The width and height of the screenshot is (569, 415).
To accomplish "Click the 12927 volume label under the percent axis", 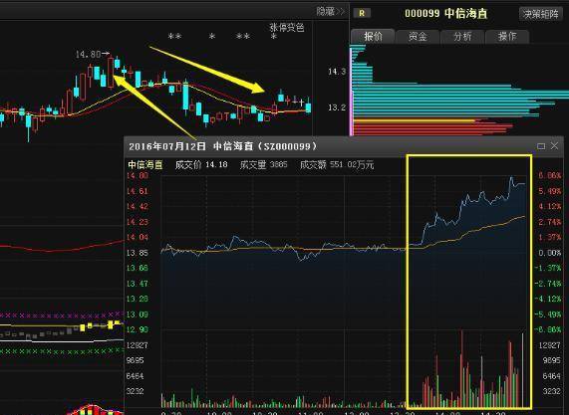I will click(x=550, y=345).
